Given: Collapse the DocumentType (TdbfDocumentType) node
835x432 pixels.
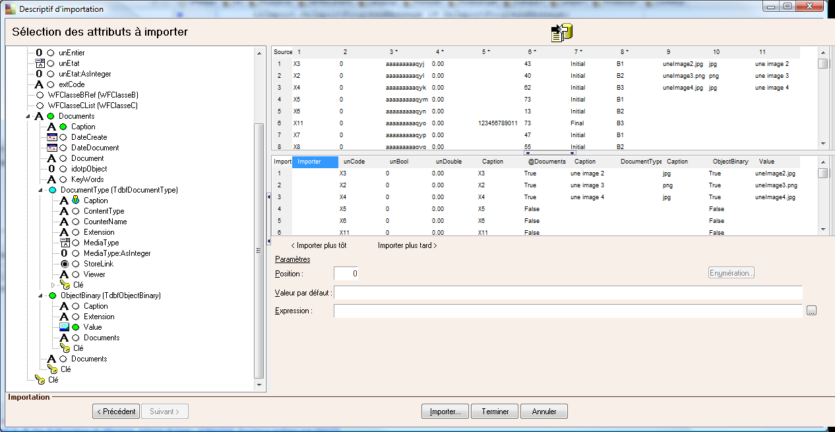Looking at the screenshot, I should point(41,190).
